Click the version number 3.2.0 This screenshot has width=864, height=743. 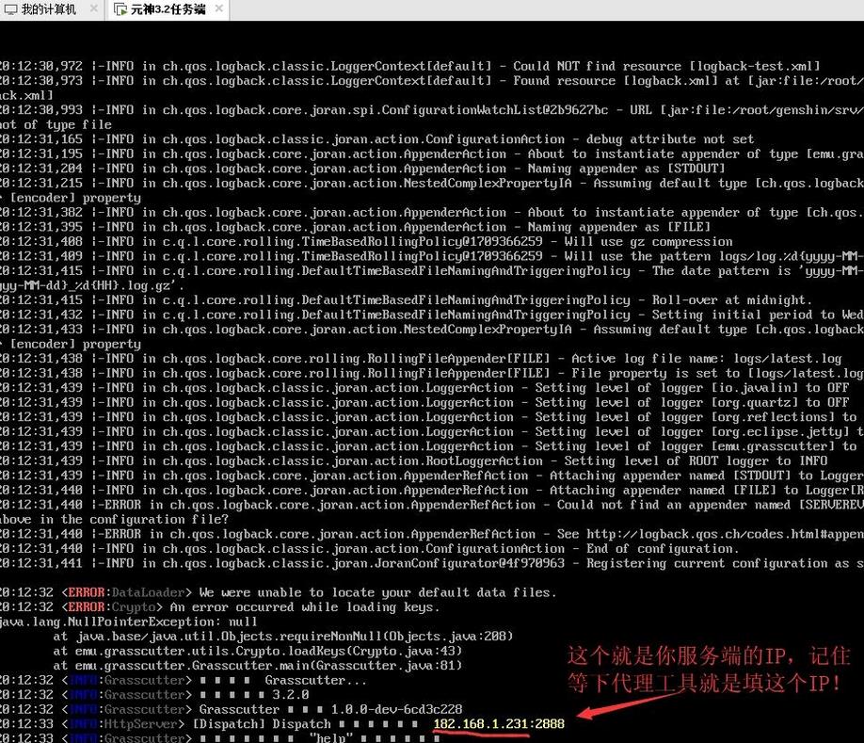coord(291,695)
